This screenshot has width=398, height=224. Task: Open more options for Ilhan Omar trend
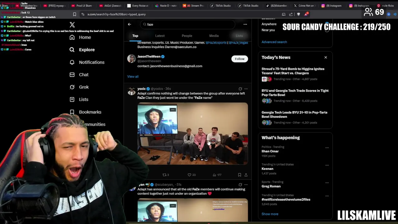point(327,148)
